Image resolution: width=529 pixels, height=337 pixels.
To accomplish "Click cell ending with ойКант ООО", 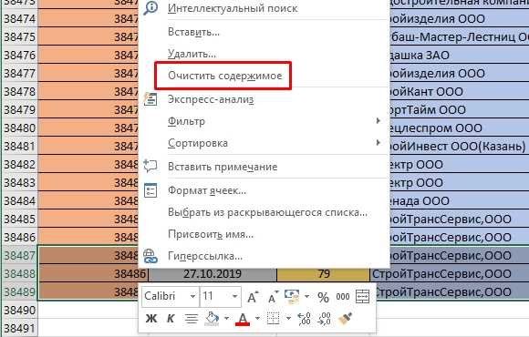I will click(x=460, y=91).
